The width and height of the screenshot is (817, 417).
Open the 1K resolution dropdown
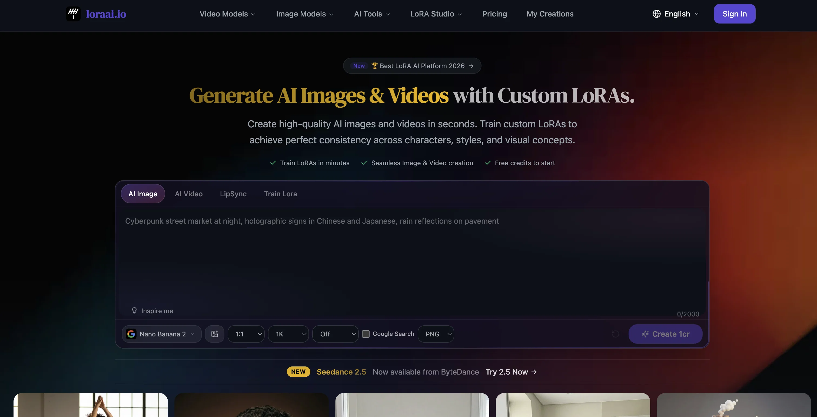(288, 334)
